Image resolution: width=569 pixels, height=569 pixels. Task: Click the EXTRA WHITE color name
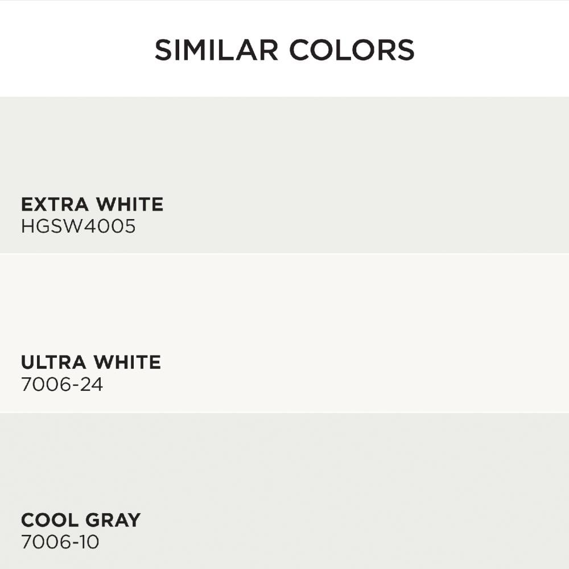92,204
